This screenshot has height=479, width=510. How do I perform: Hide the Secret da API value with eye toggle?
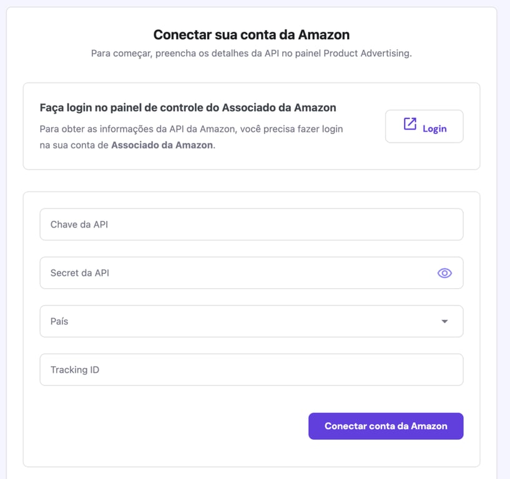point(444,273)
